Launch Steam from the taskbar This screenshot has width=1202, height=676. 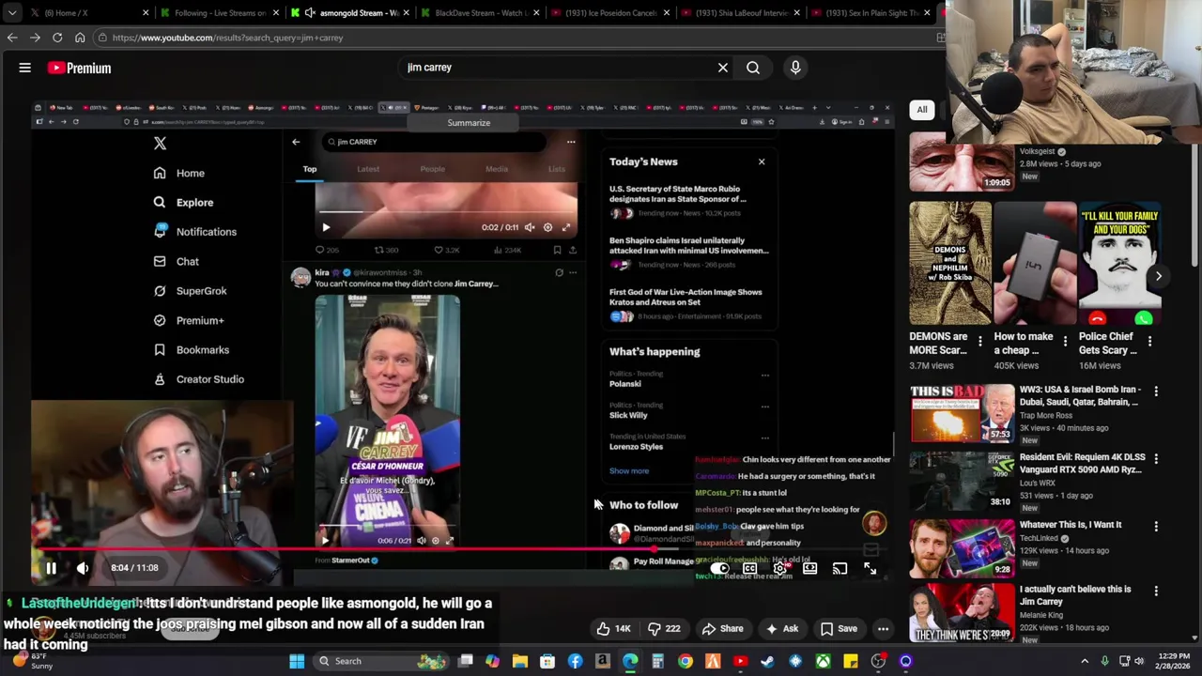[x=767, y=661]
